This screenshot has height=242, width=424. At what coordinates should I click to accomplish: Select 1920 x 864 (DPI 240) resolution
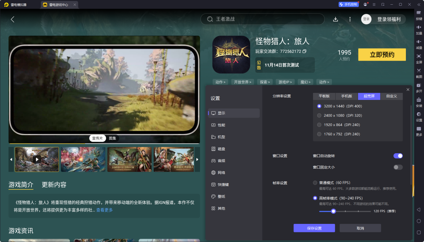click(319, 125)
